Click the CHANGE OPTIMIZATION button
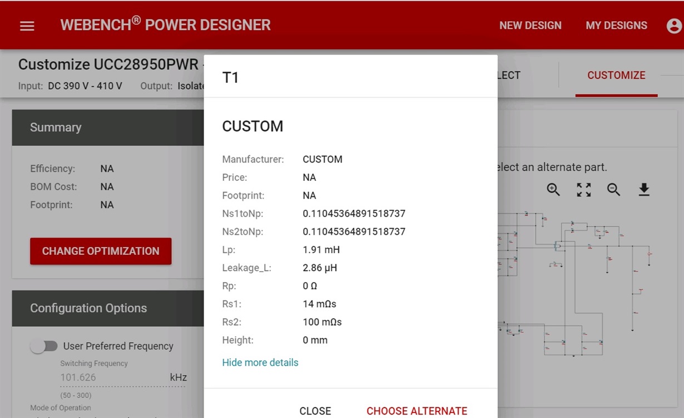Screen dimensions: 684x418 (x=101, y=251)
